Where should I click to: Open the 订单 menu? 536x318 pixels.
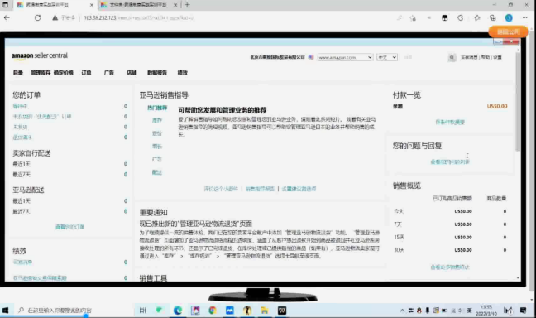click(86, 73)
